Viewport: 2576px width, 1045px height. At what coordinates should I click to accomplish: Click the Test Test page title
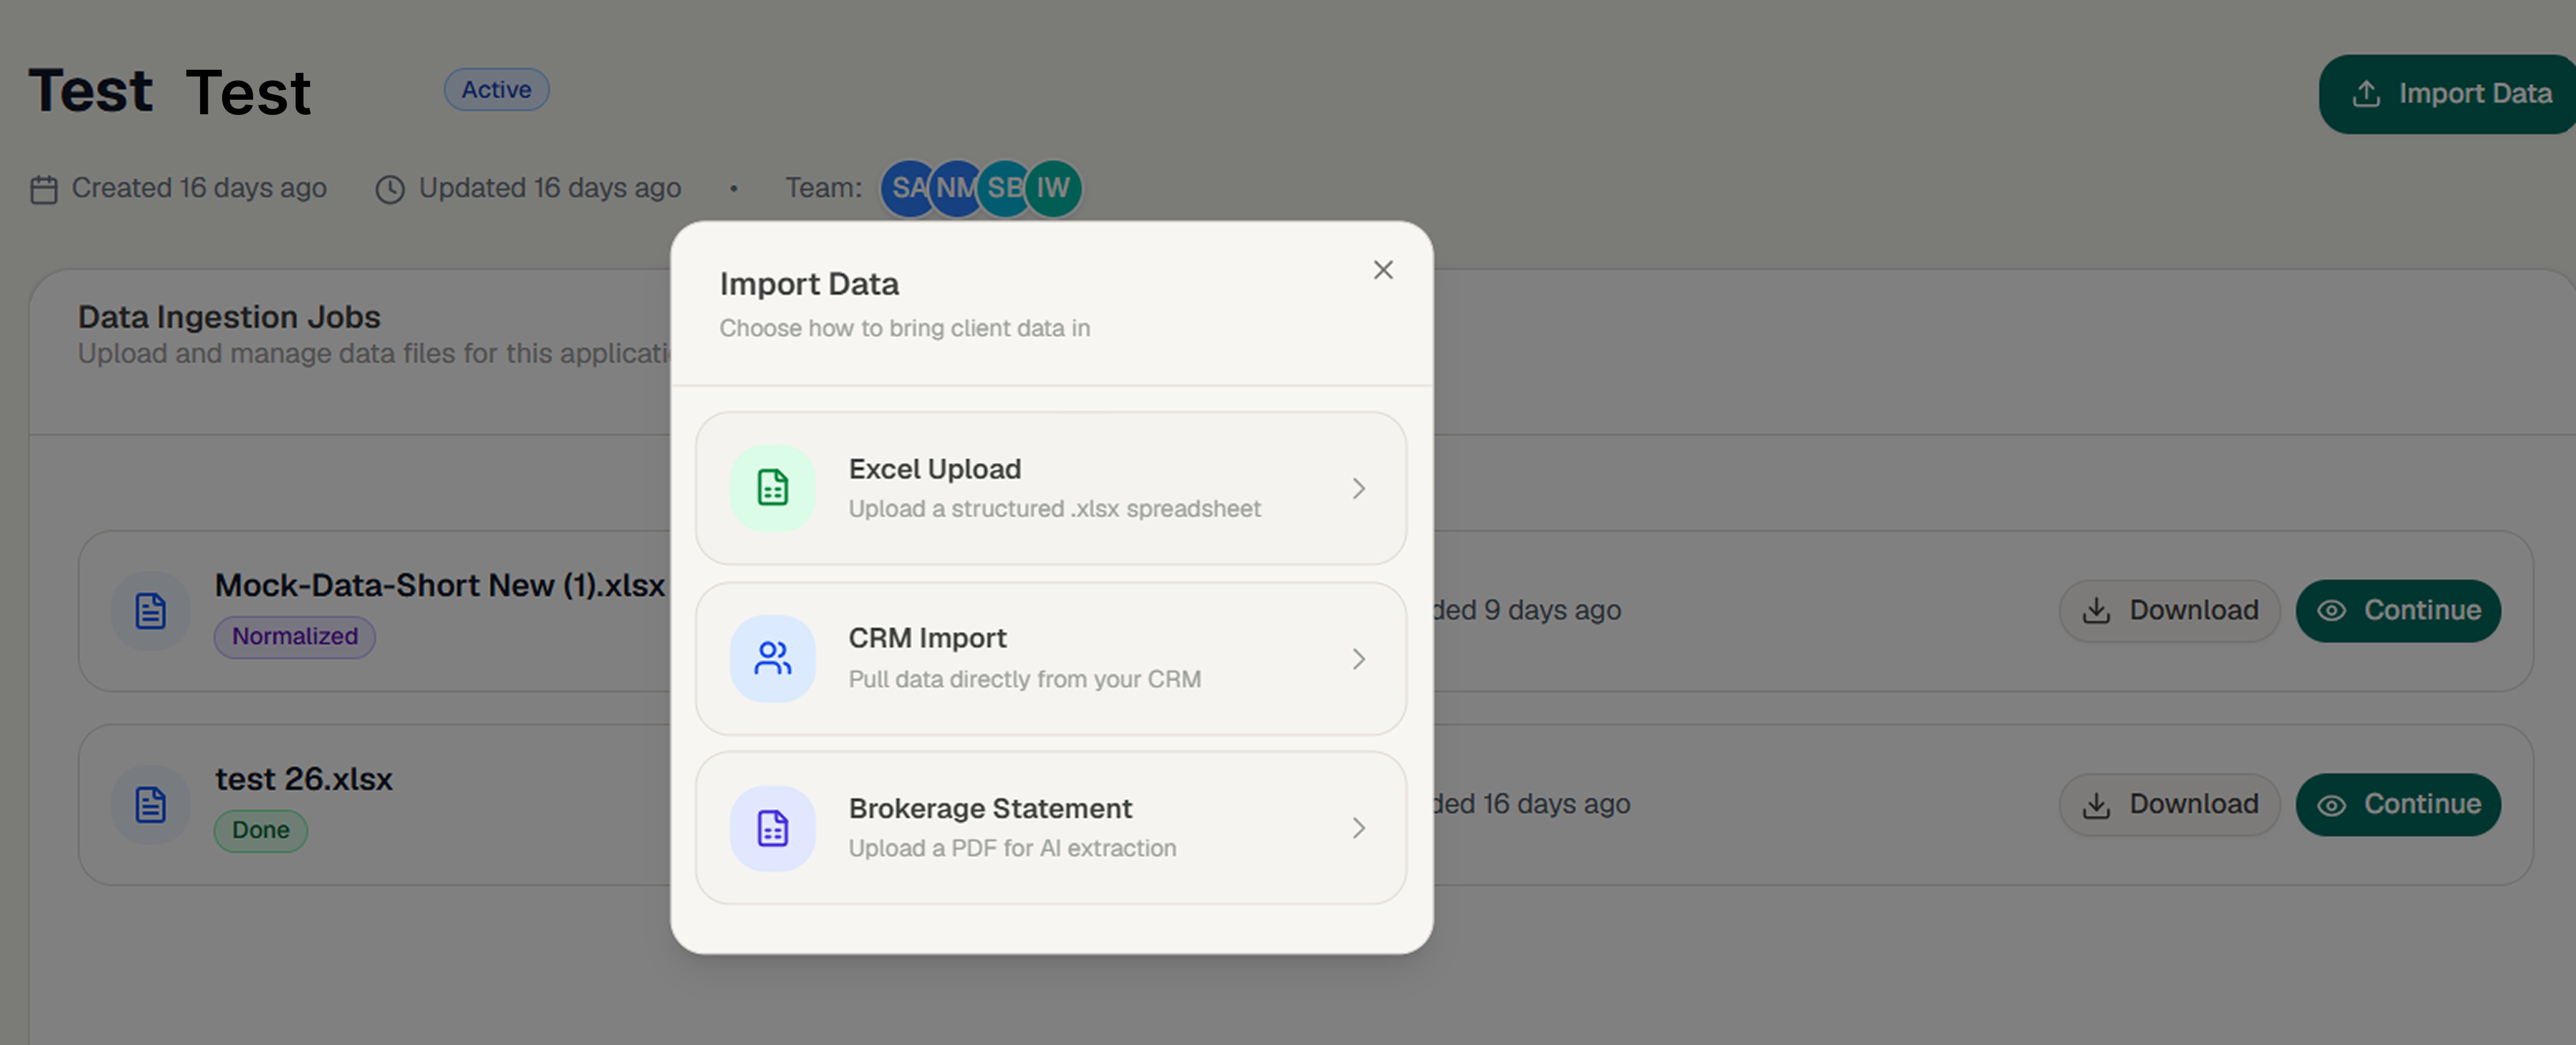(170, 92)
